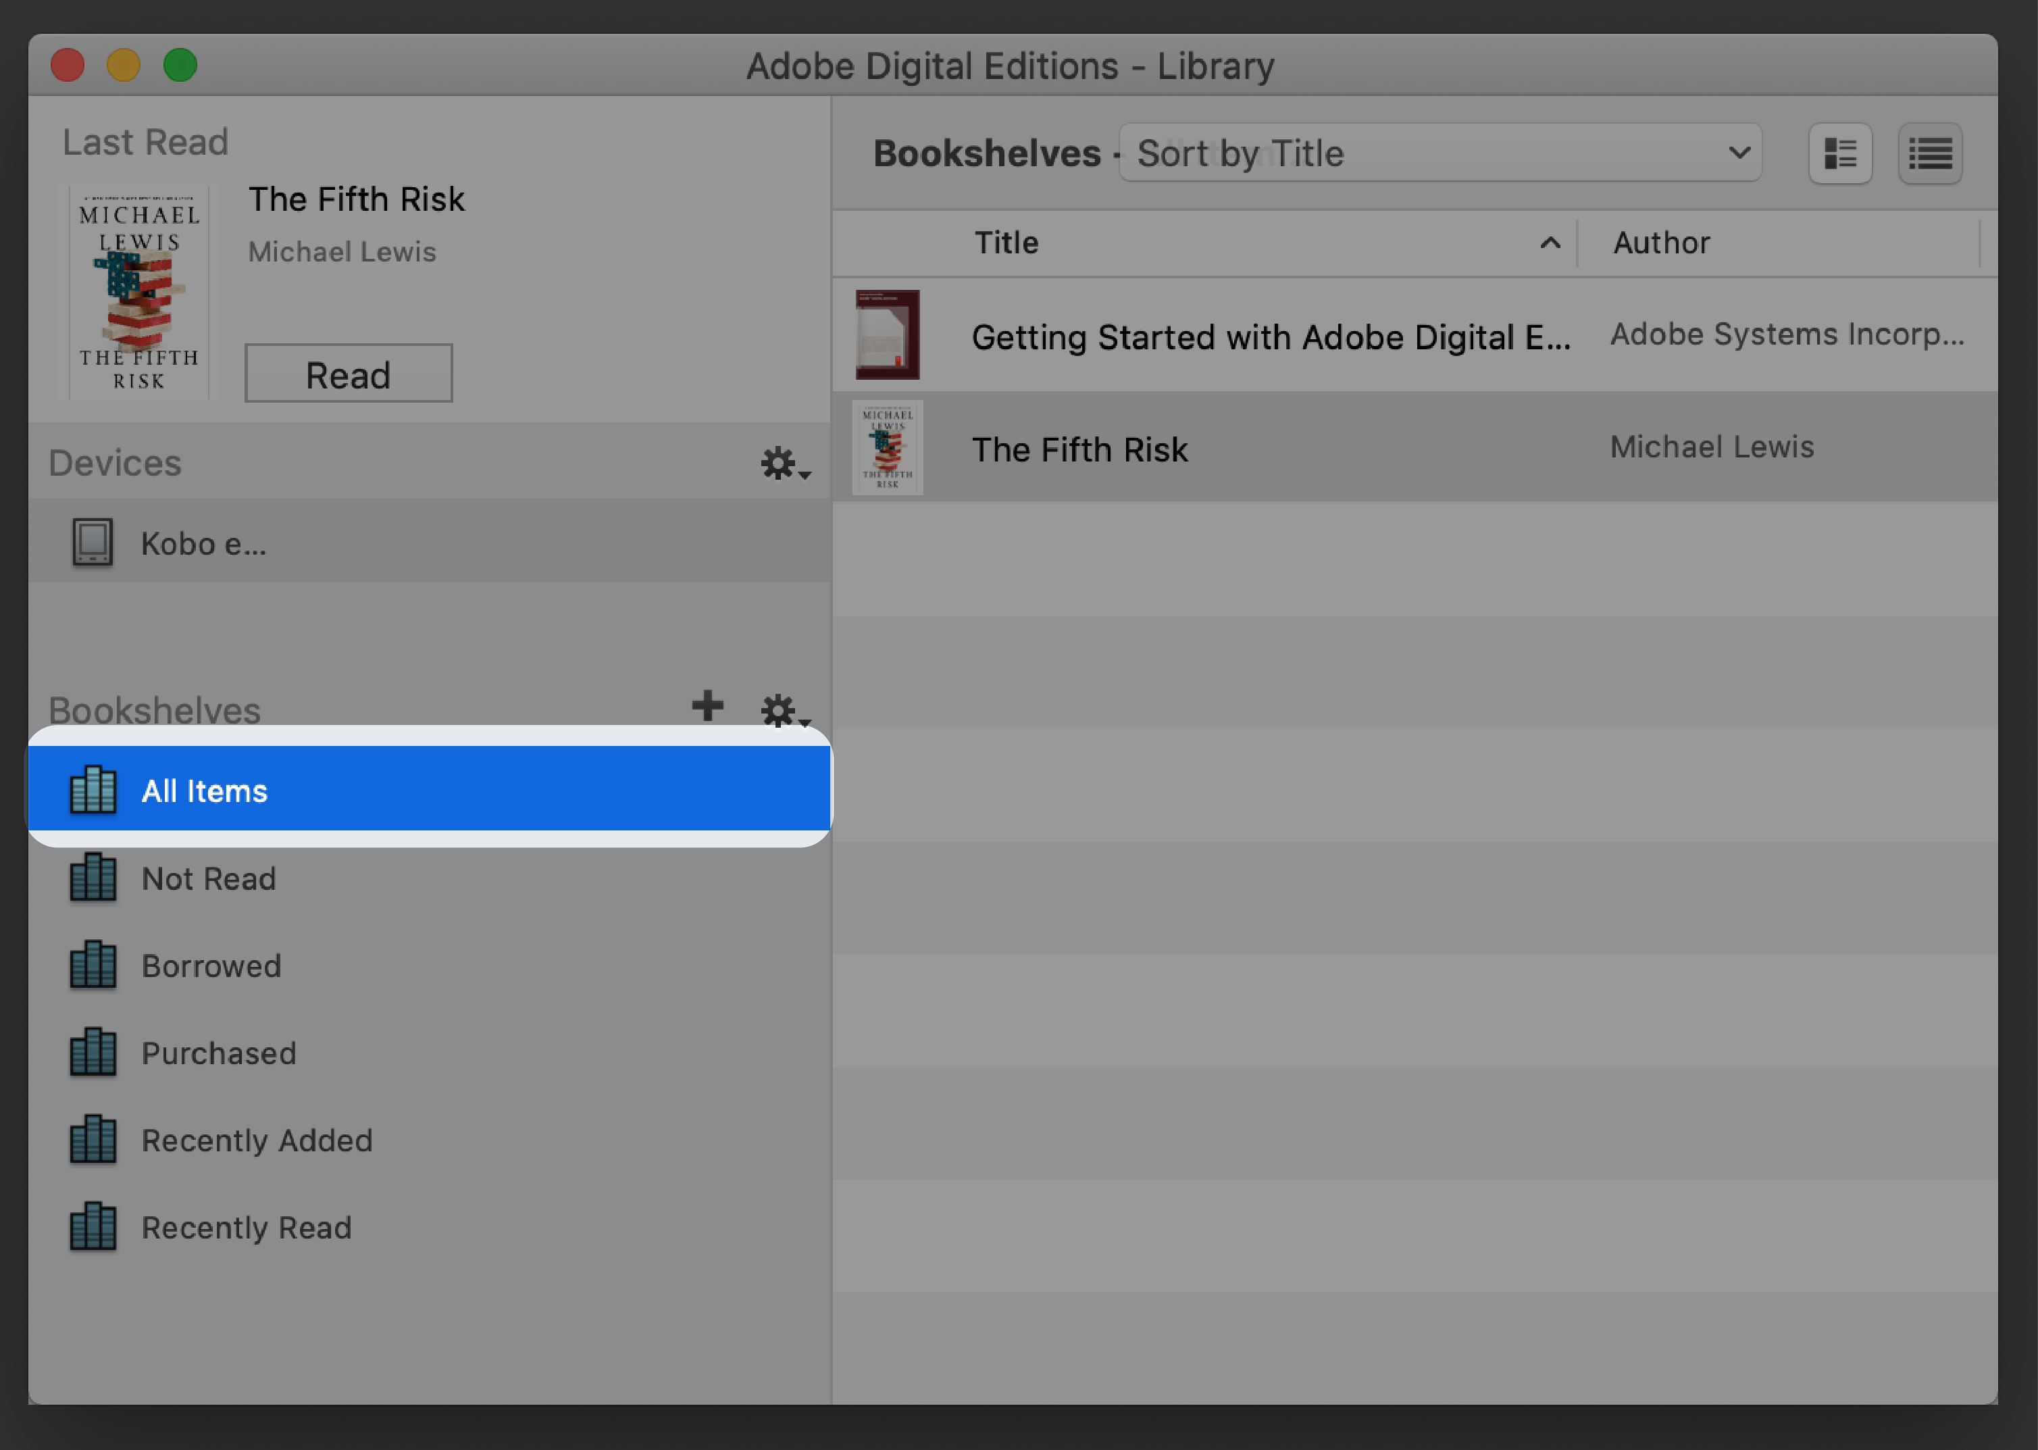
Task: Click the Not Read bookshelf icon
Action: click(x=94, y=876)
